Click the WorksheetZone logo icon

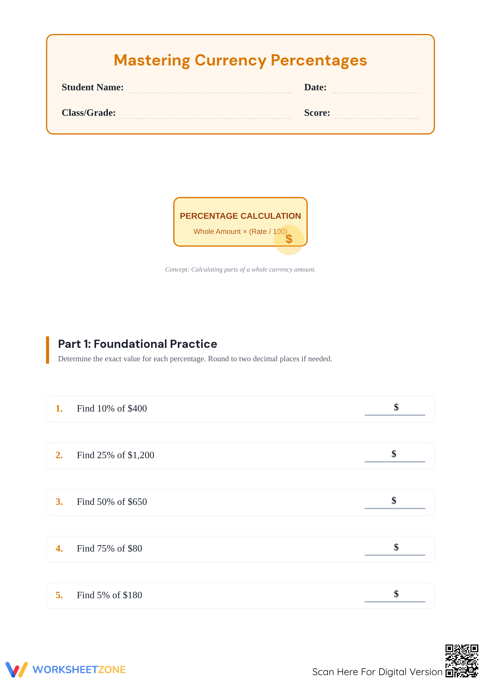coord(17,669)
